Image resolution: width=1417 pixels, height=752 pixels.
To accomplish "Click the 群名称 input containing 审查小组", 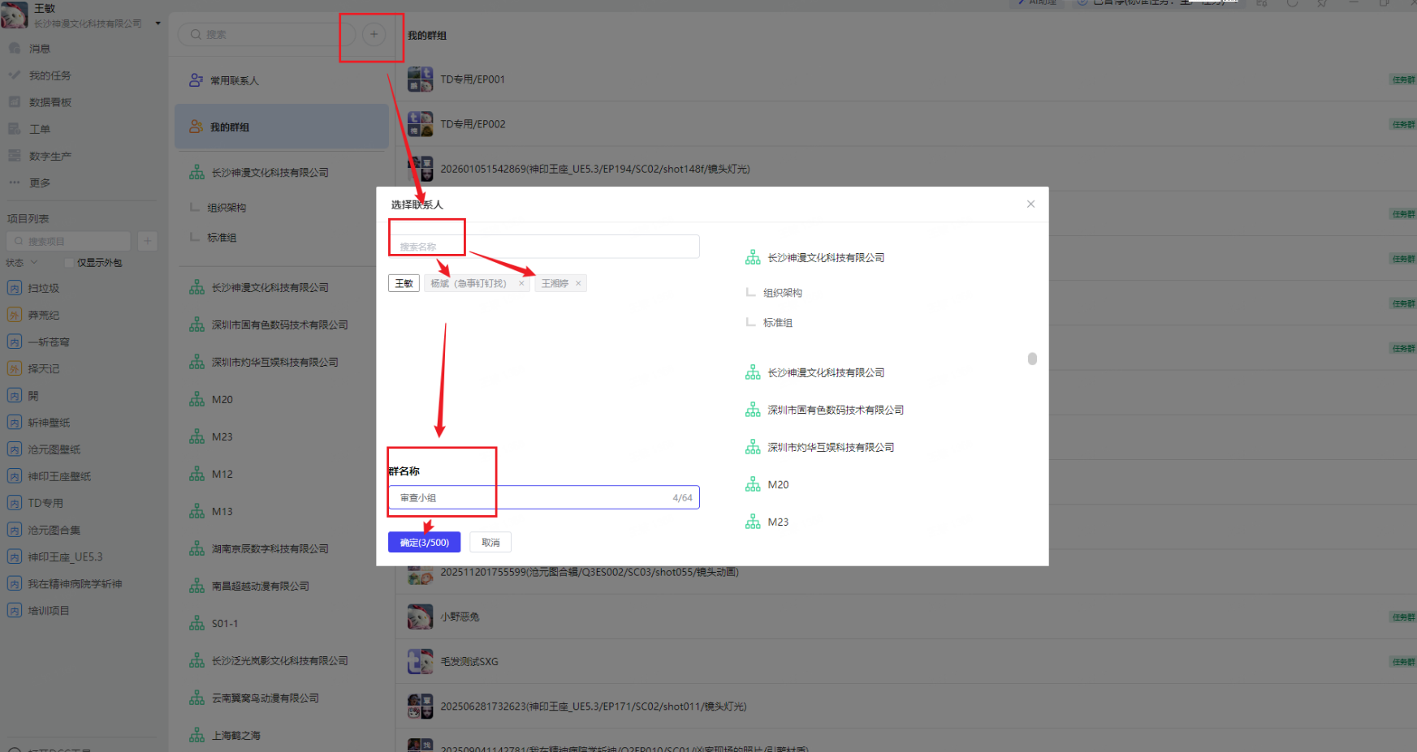I will click(543, 497).
